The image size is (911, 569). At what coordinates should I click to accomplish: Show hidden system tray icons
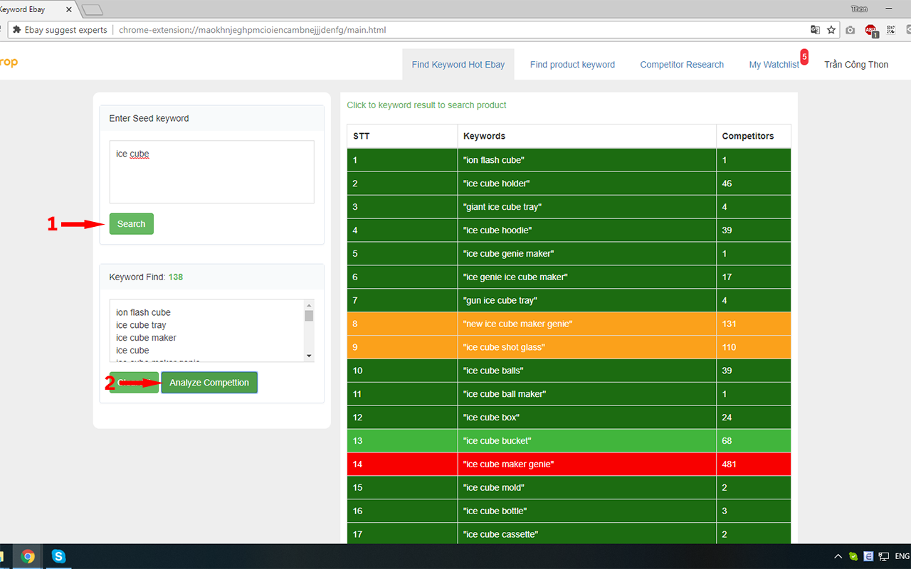[x=837, y=556]
